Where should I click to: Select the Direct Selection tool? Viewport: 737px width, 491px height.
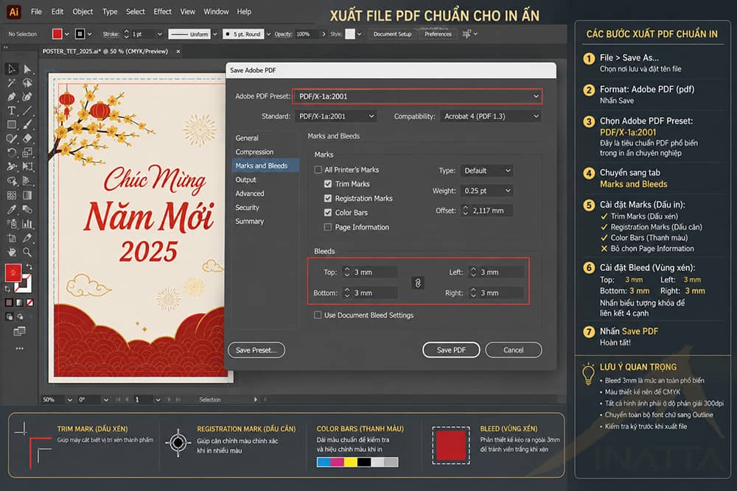(27, 69)
